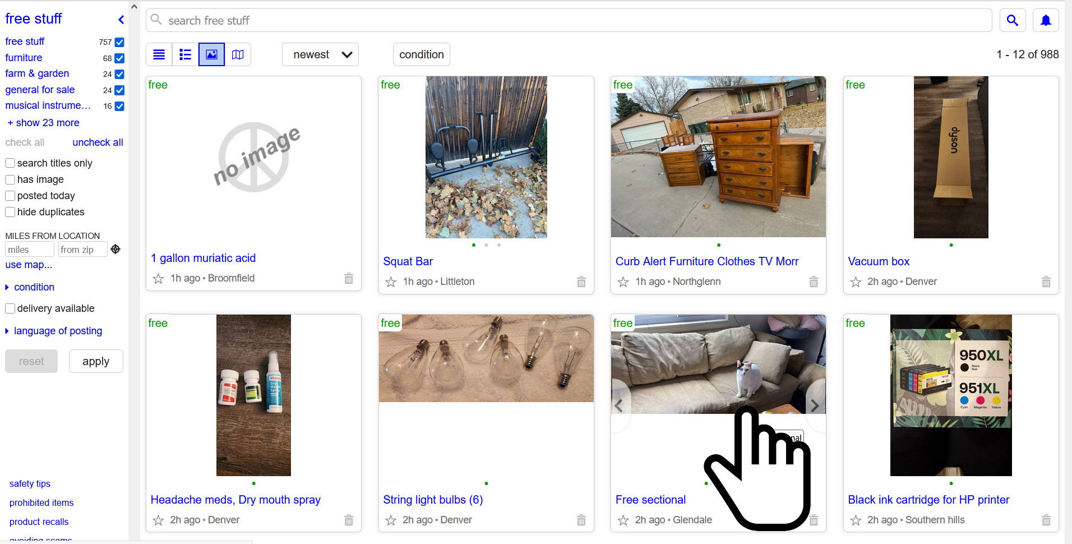Click the apply button
The width and height of the screenshot is (1072, 544).
click(96, 361)
